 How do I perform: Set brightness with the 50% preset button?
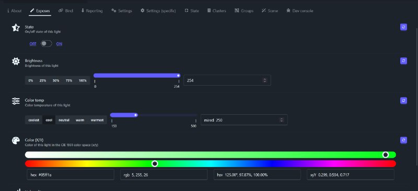click(56, 80)
